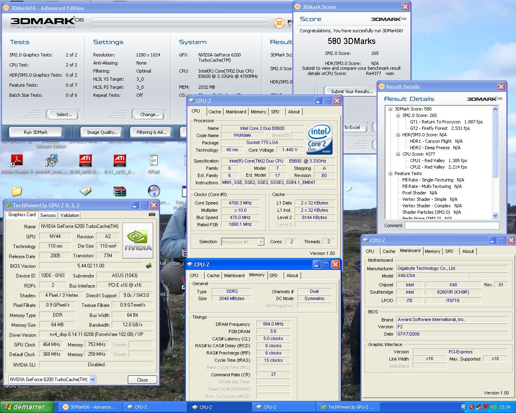The image size is (516, 413).
Task: Open About tab in CPU-Z mainboard window
Action: coord(468,251)
